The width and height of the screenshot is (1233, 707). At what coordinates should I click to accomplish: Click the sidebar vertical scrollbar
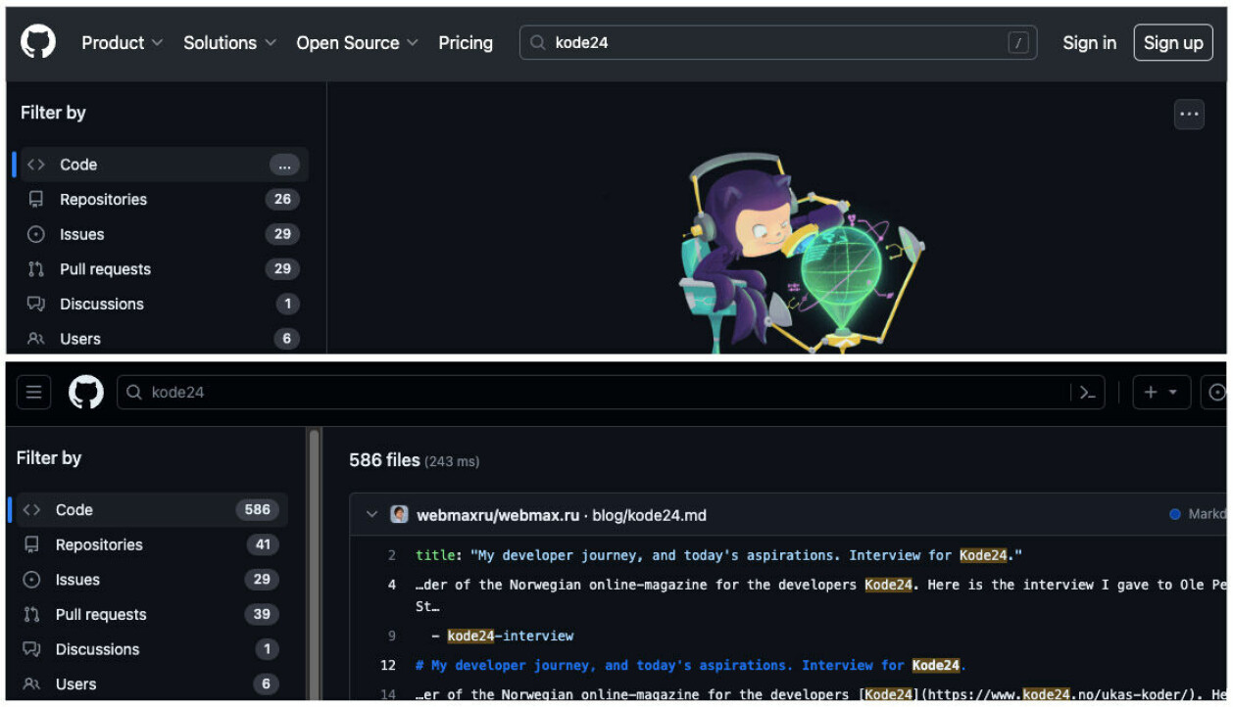(315, 565)
